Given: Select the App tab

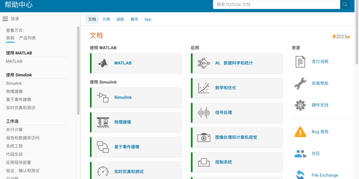Looking at the screenshot, I should 148,19.
